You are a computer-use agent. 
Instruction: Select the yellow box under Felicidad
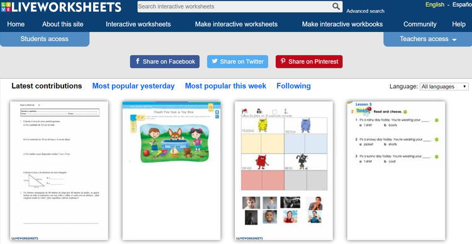tap(262, 144)
